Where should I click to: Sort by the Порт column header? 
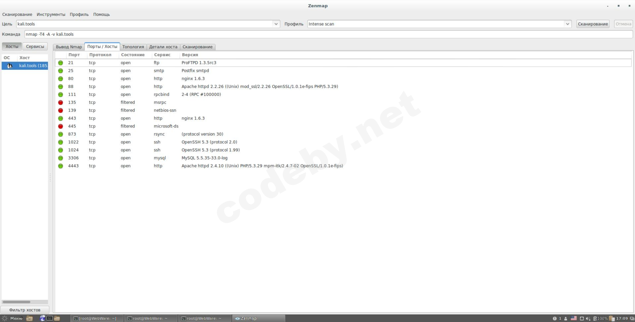(77, 55)
